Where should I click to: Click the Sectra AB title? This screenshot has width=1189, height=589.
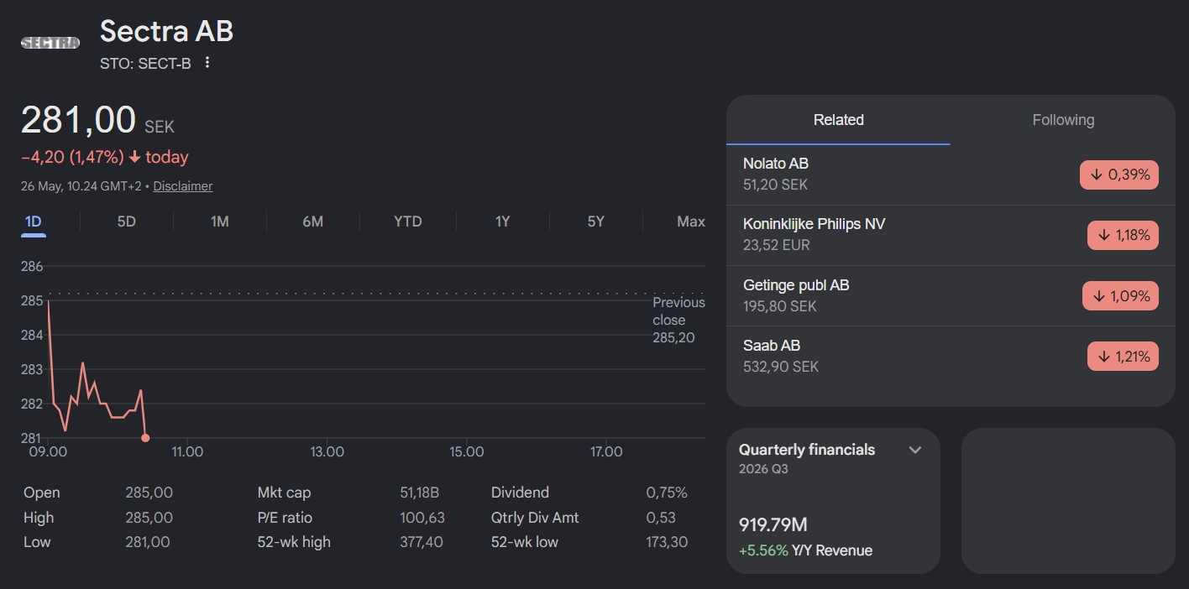click(166, 31)
